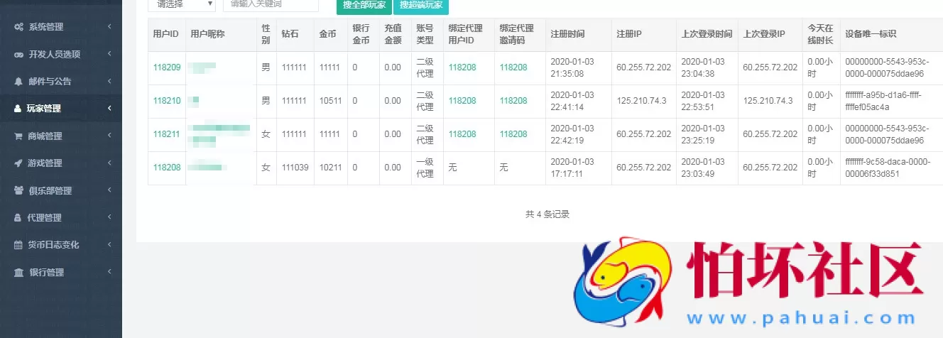Click the bell icon beside 邮件与公告

tap(19, 82)
